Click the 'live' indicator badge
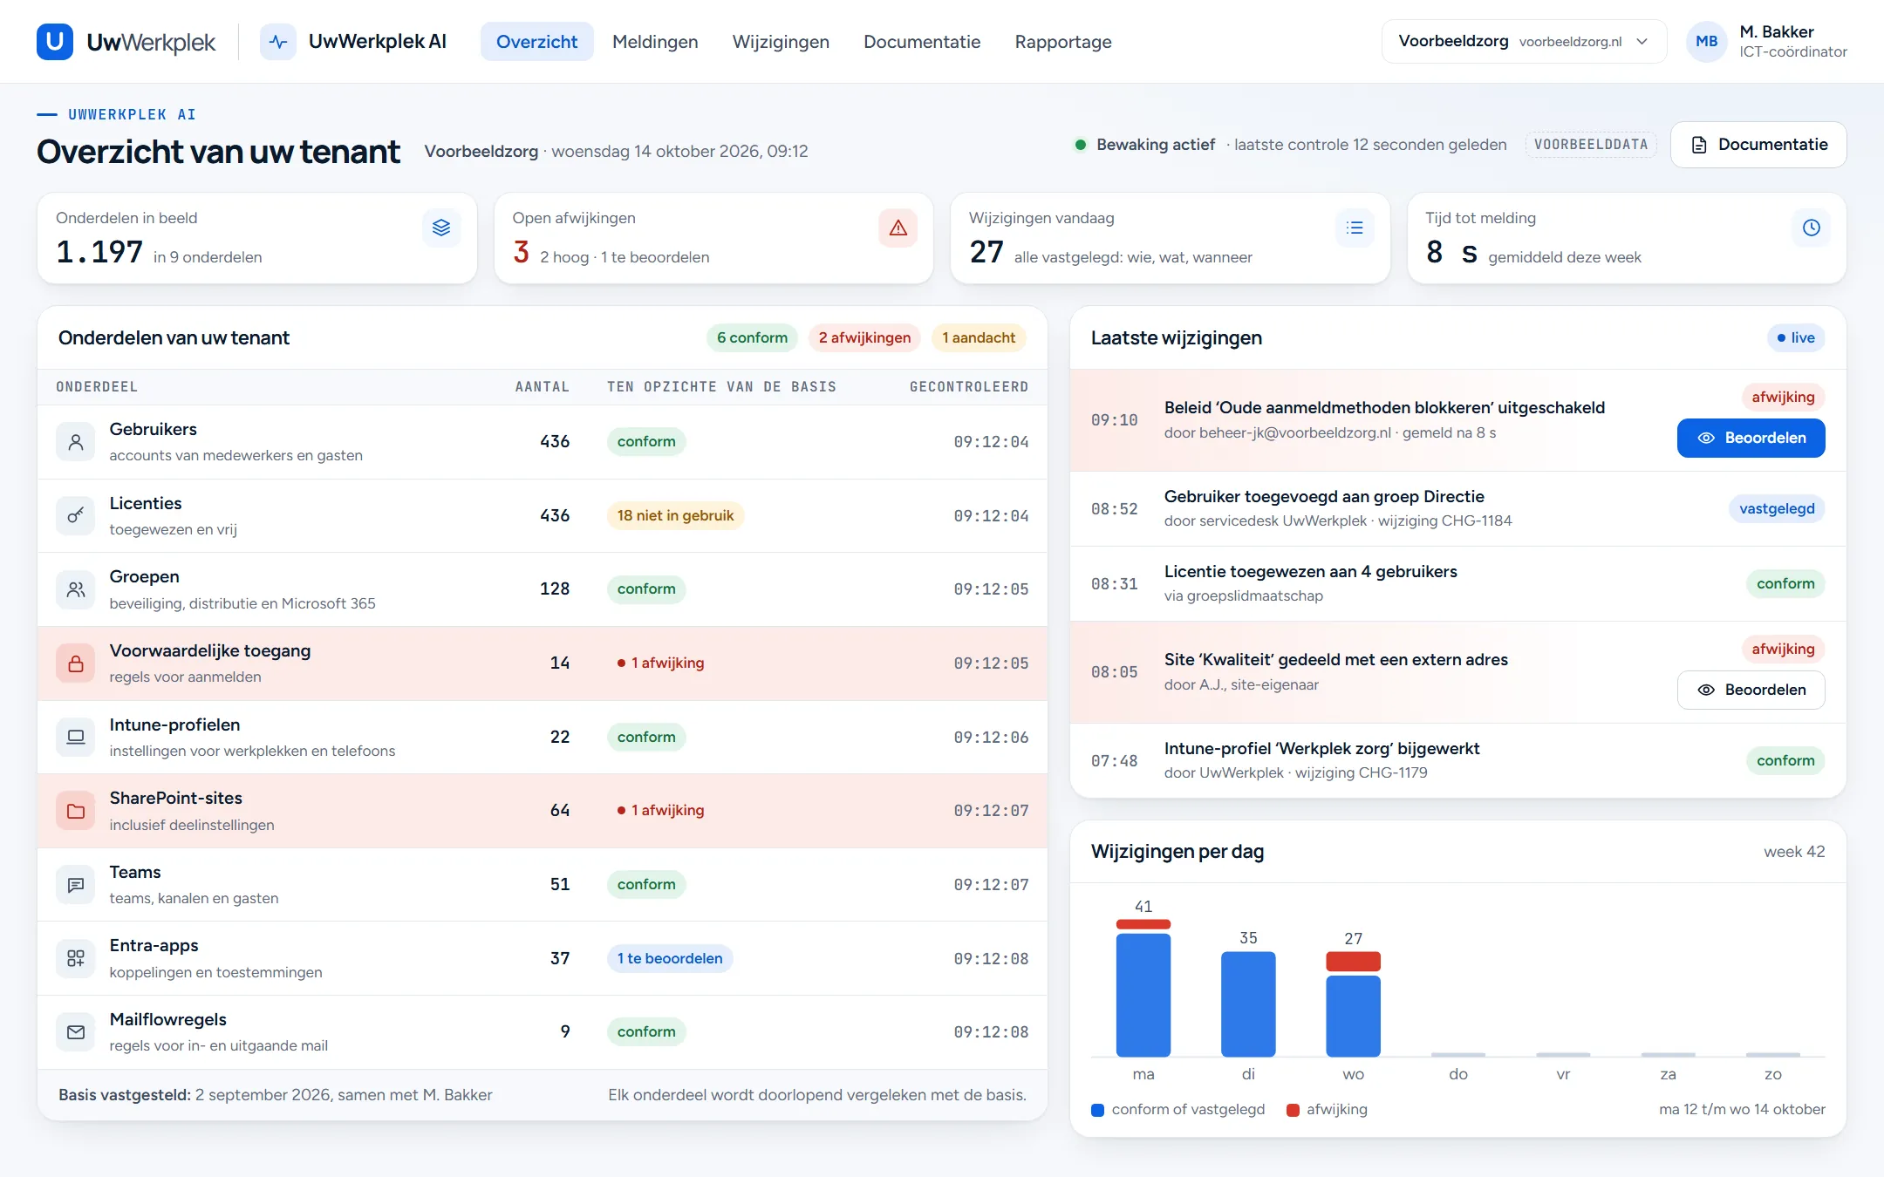 pos(1796,337)
